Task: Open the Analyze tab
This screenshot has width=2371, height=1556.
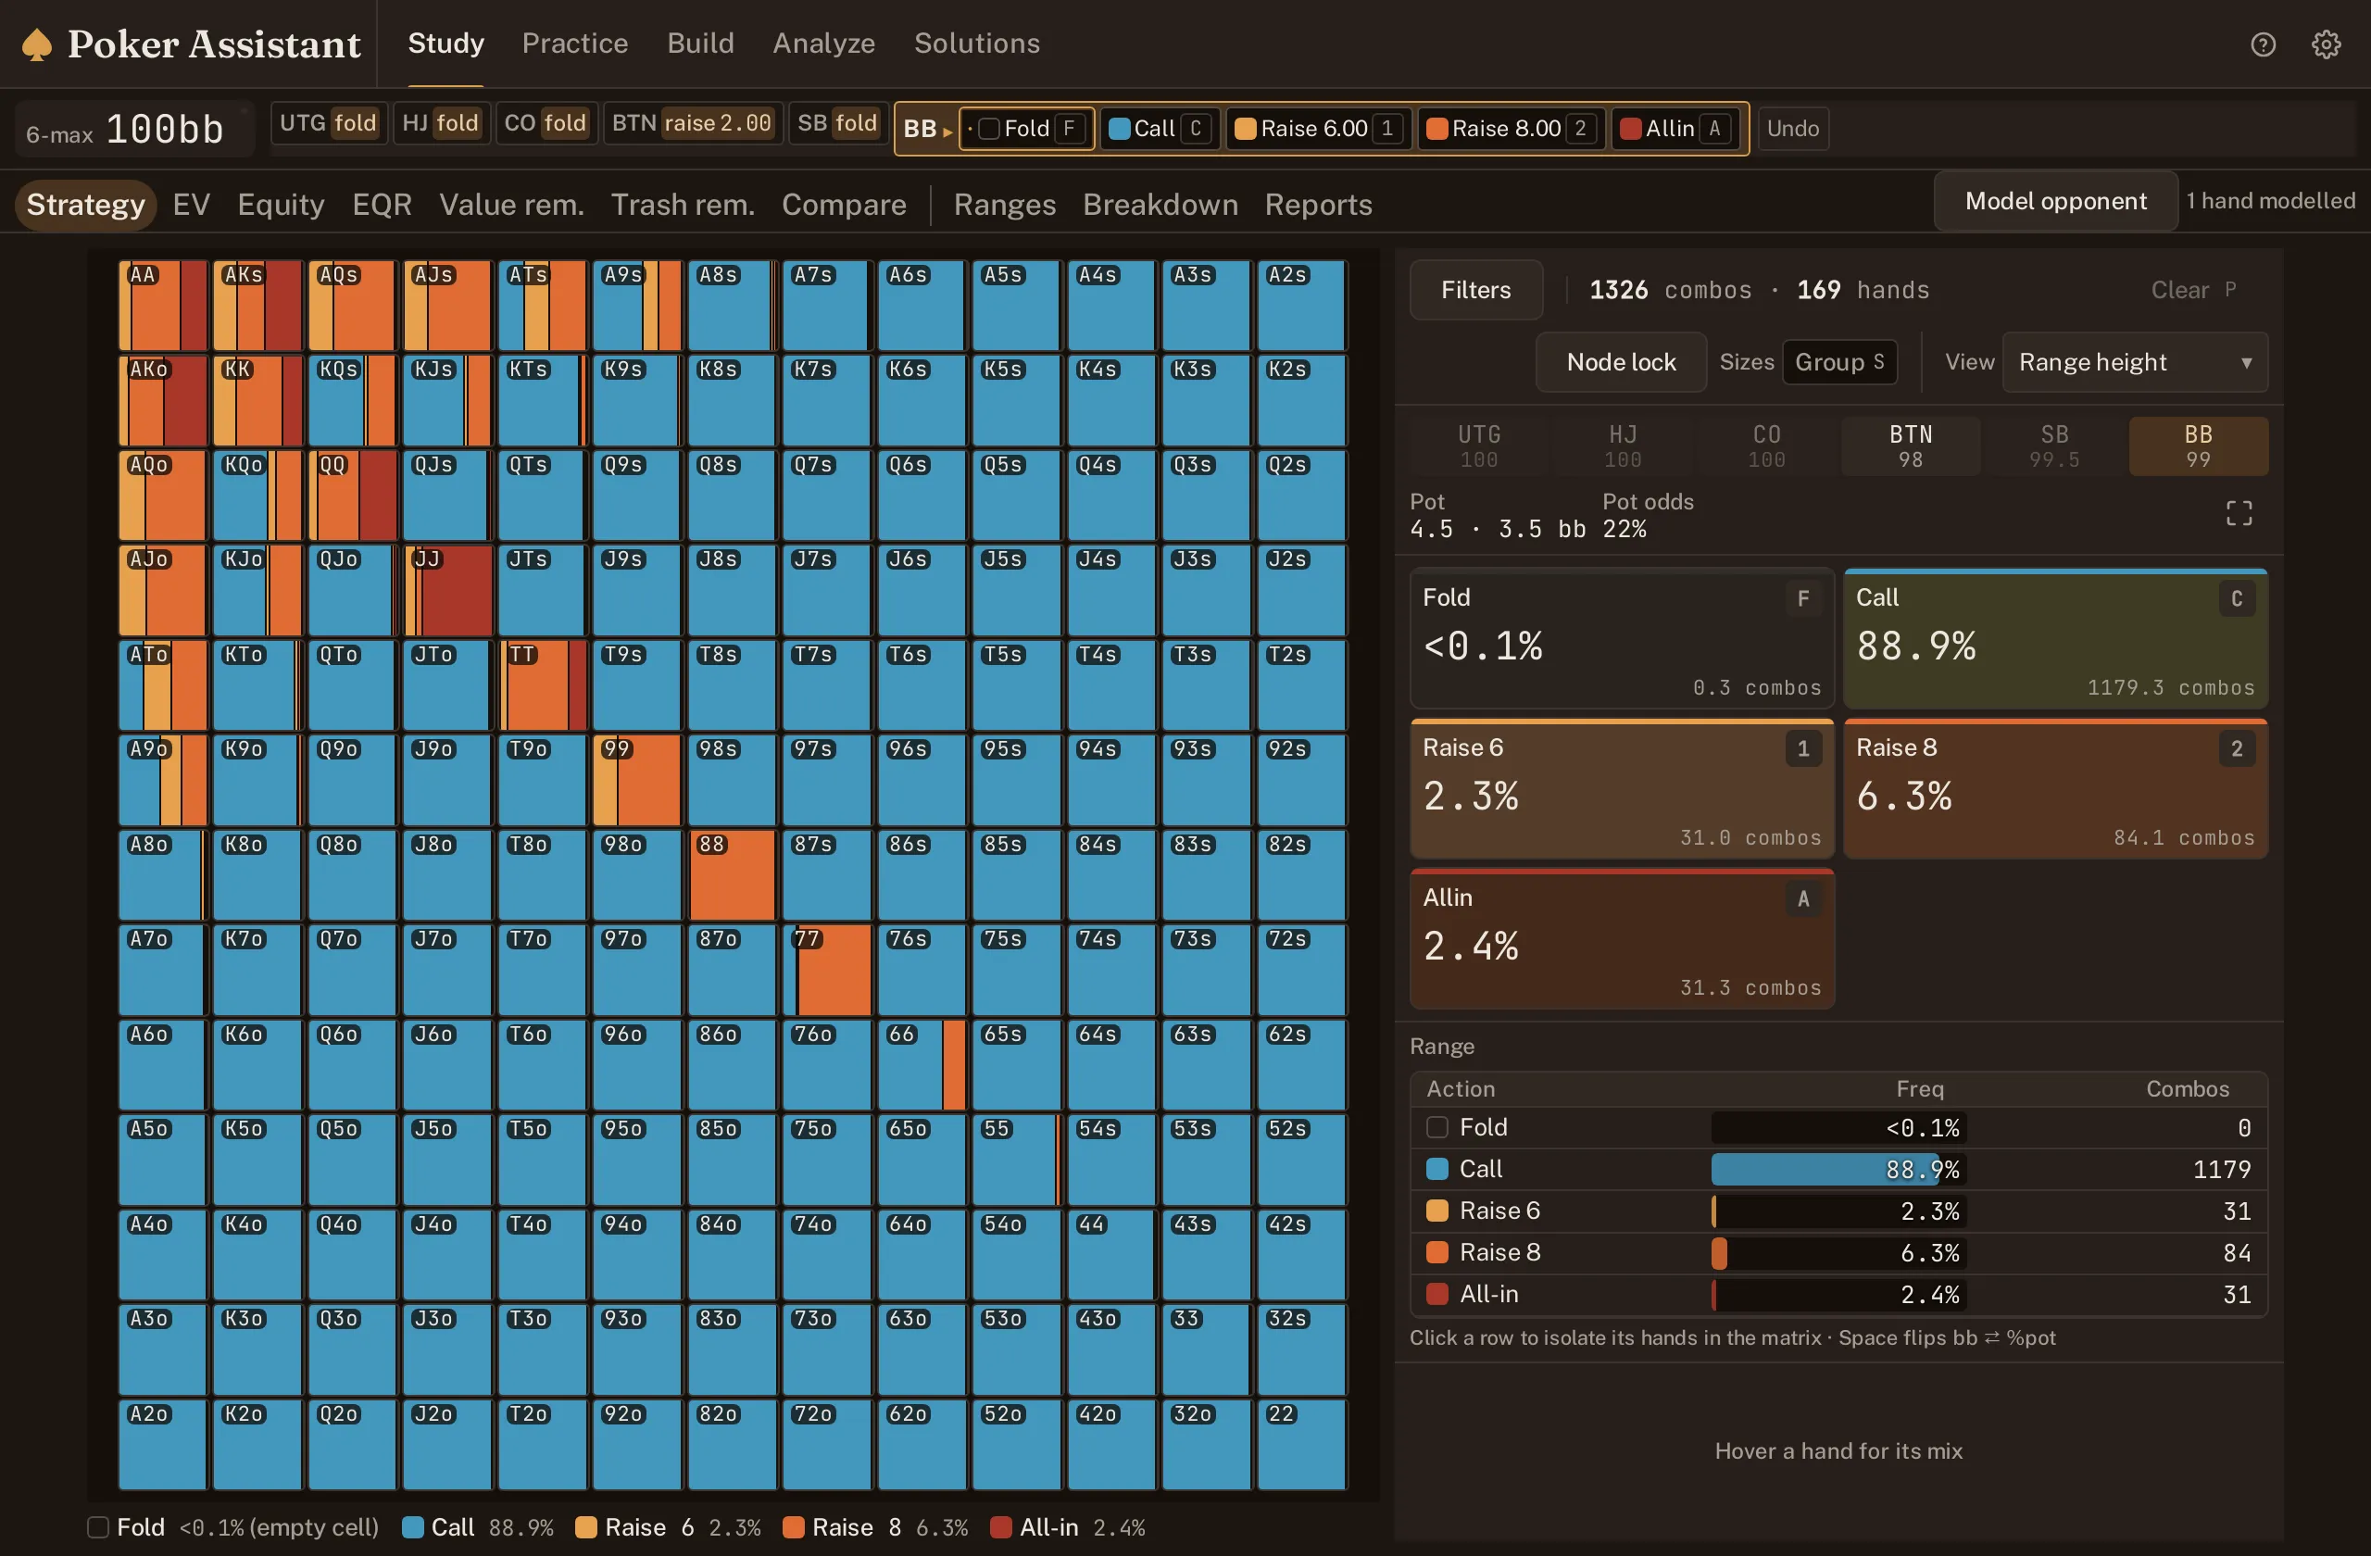Action: tap(824, 43)
